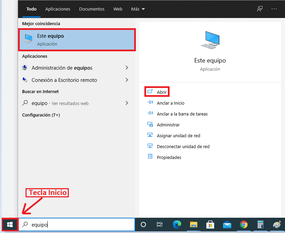Switch to the Aplicaciones tab
This screenshot has height=233, width=285.
(x=58, y=9)
